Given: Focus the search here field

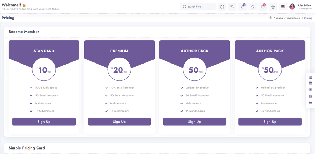Looking at the screenshot, I should pyautogui.click(x=198, y=7).
